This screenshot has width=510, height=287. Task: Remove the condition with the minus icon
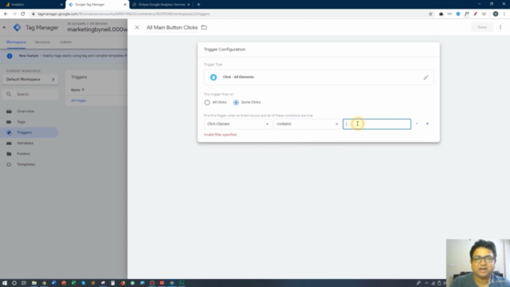417,124
